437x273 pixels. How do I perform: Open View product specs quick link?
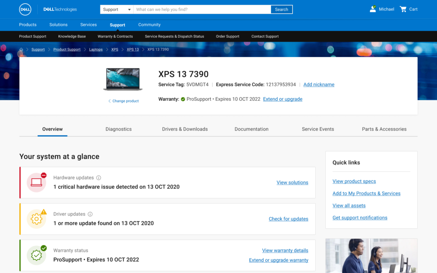[x=354, y=181]
